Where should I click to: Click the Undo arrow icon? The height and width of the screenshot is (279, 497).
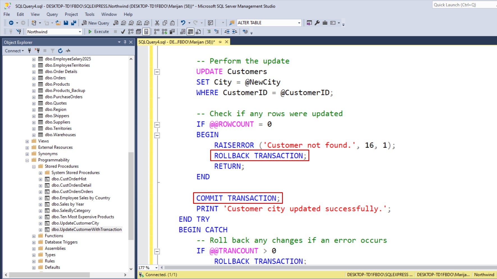tap(183, 23)
